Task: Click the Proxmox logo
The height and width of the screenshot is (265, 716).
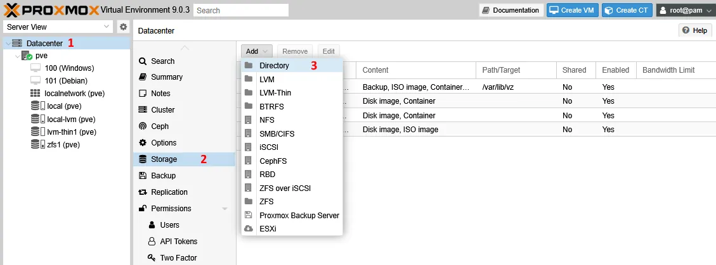Action: [51, 9]
